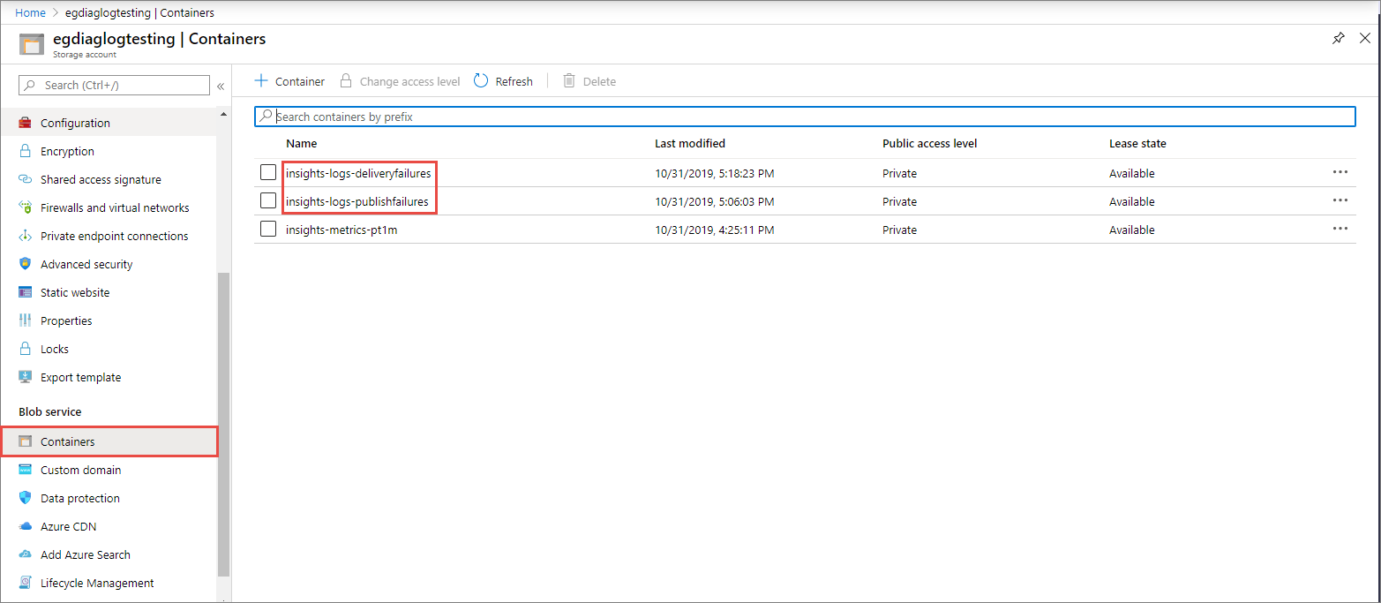Select the Advanced security shield icon
This screenshot has height=603, width=1381.
point(26,264)
